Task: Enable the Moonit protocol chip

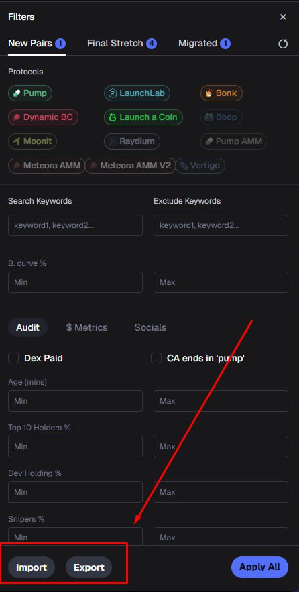Action: [x=32, y=141]
